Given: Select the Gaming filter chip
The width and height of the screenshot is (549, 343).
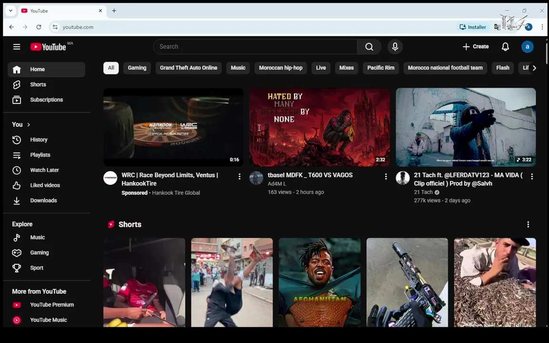Looking at the screenshot, I should pyautogui.click(x=137, y=68).
